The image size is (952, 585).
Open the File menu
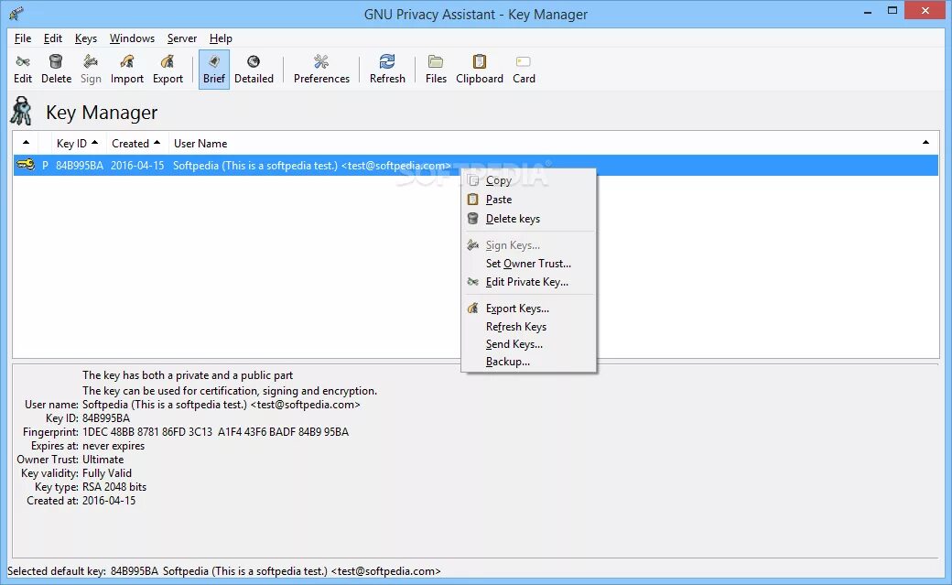(23, 38)
